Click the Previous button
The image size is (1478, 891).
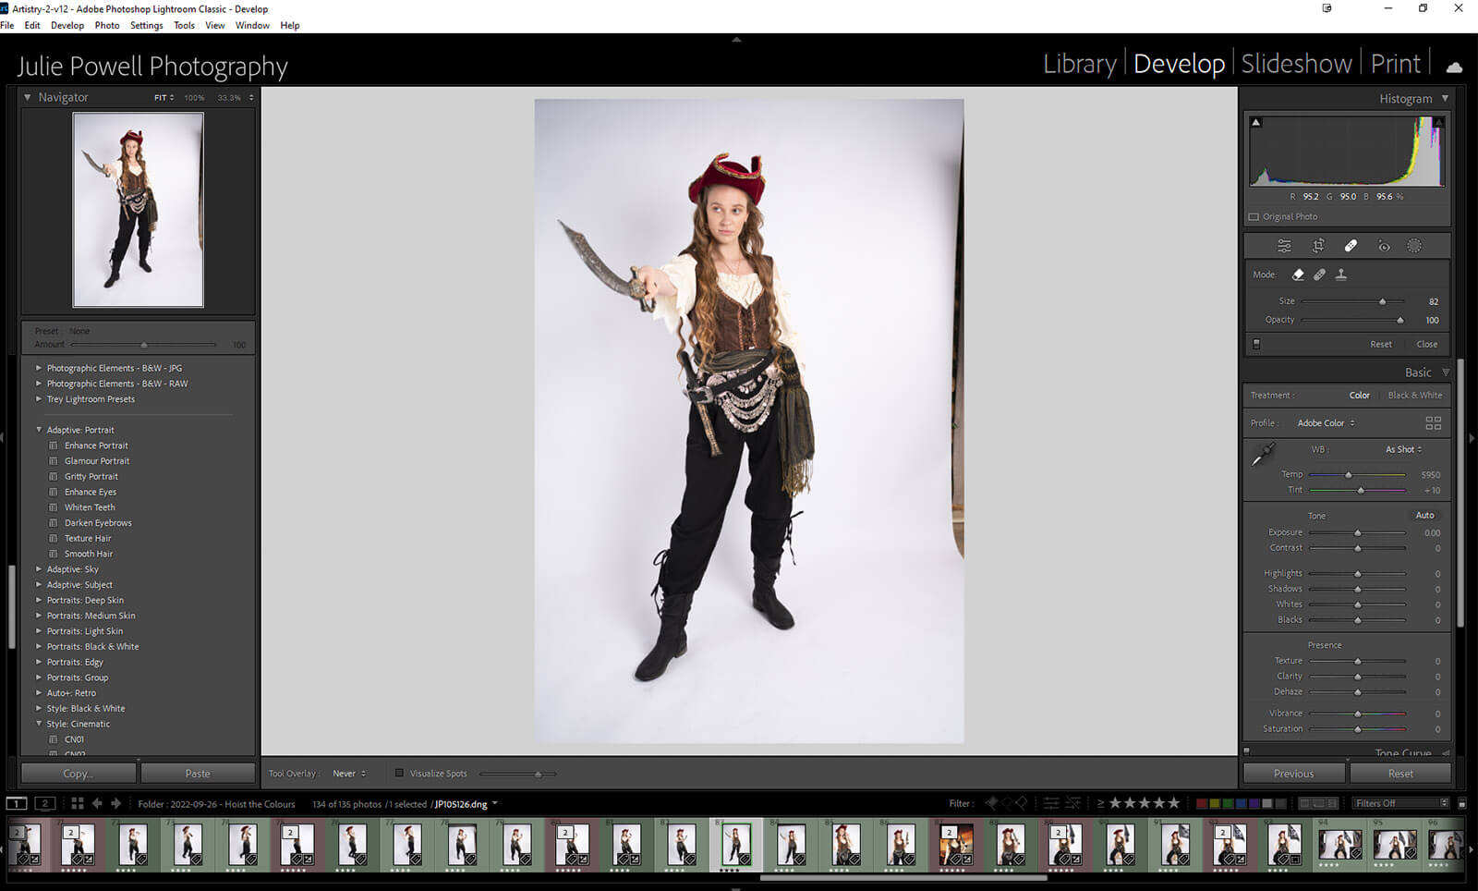pos(1293,774)
